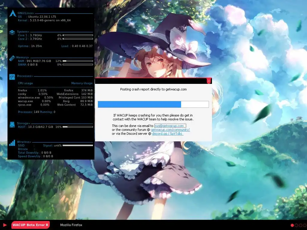Viewport: 307px width, 230px height.
Task: Click the 'WebExtensions' memory entry
Action: point(75,94)
